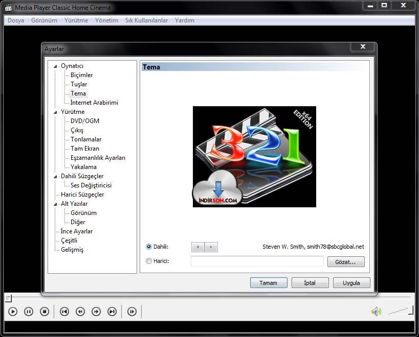
Task: Click the frame-step icon
Action: click(x=132, y=311)
